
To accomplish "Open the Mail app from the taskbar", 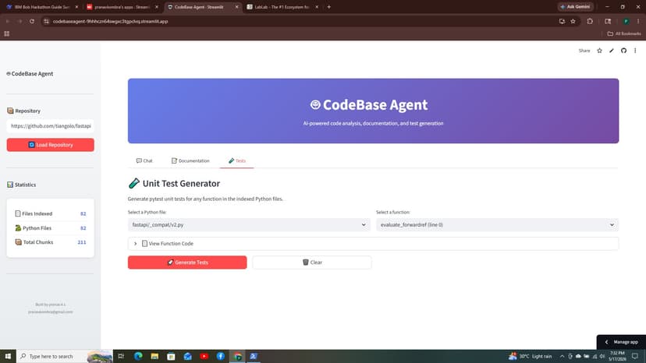I will pyautogui.click(x=187, y=357).
